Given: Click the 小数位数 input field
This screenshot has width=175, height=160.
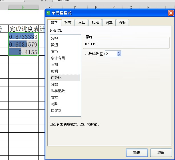Looking at the screenshot, I should point(111,54).
